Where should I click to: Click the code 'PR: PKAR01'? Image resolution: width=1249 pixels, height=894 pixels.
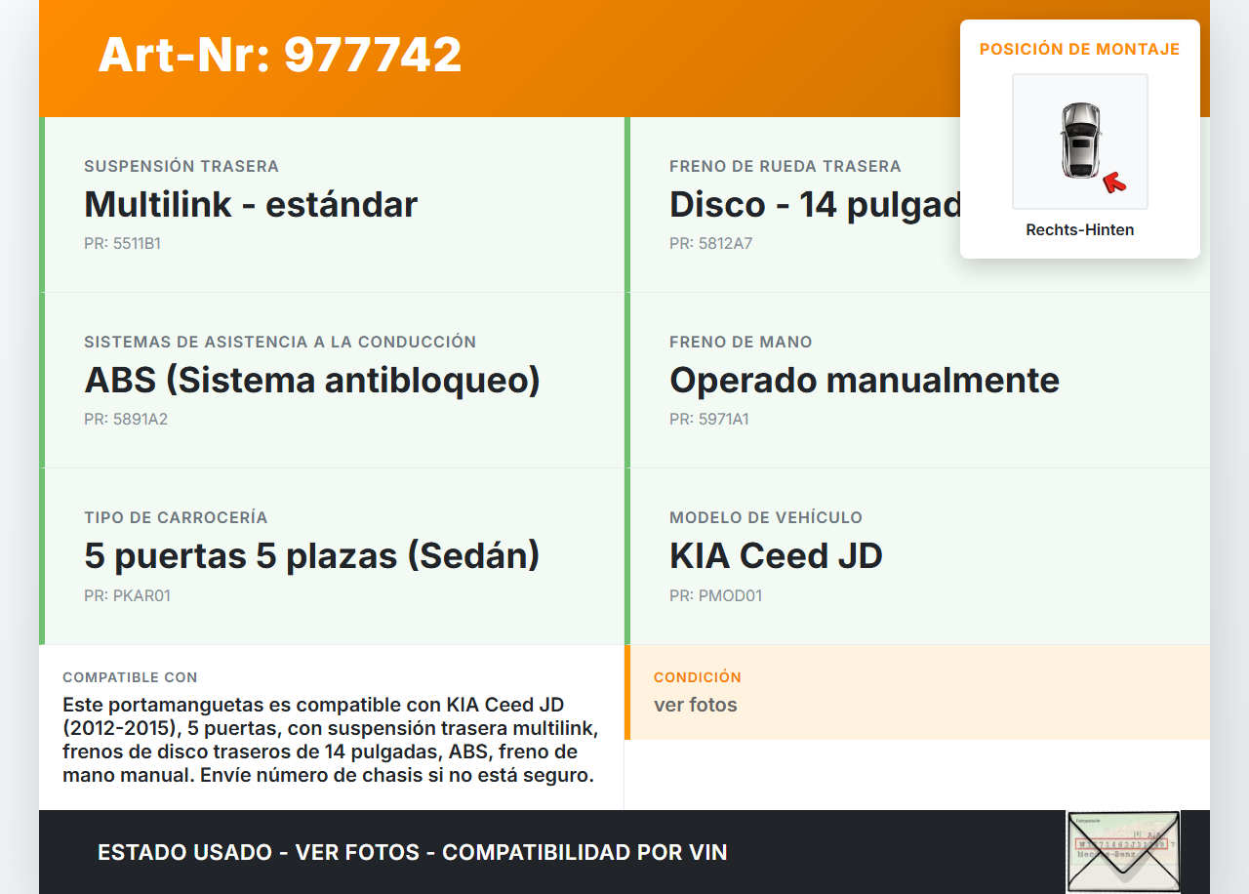(127, 595)
